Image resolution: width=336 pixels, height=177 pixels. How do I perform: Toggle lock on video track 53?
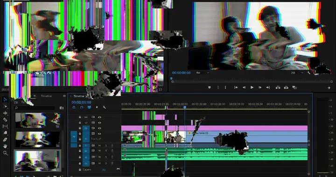(80, 128)
